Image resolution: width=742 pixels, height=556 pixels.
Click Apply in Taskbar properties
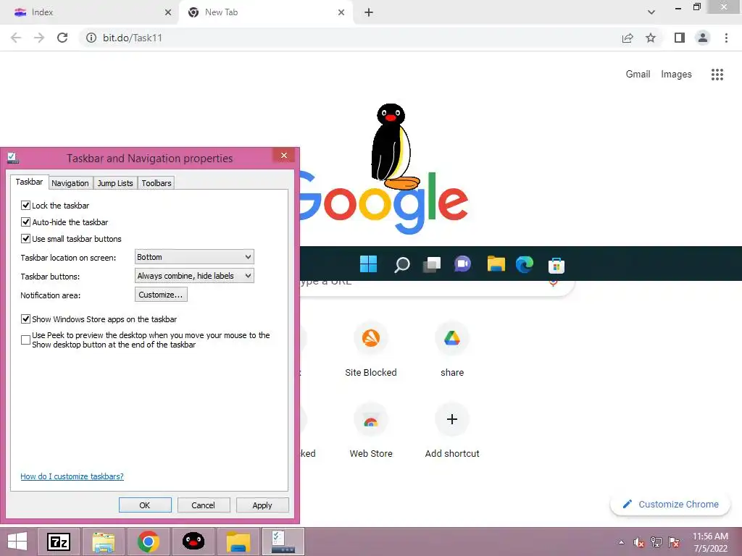[x=262, y=505]
